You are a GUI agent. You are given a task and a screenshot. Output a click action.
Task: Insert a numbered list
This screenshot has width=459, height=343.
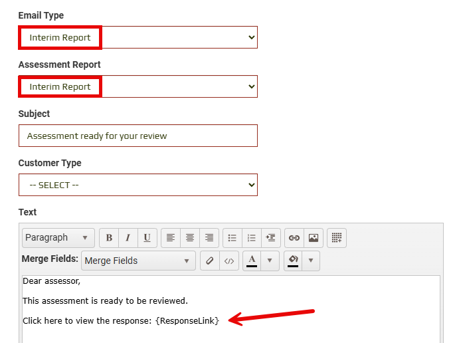pos(251,238)
